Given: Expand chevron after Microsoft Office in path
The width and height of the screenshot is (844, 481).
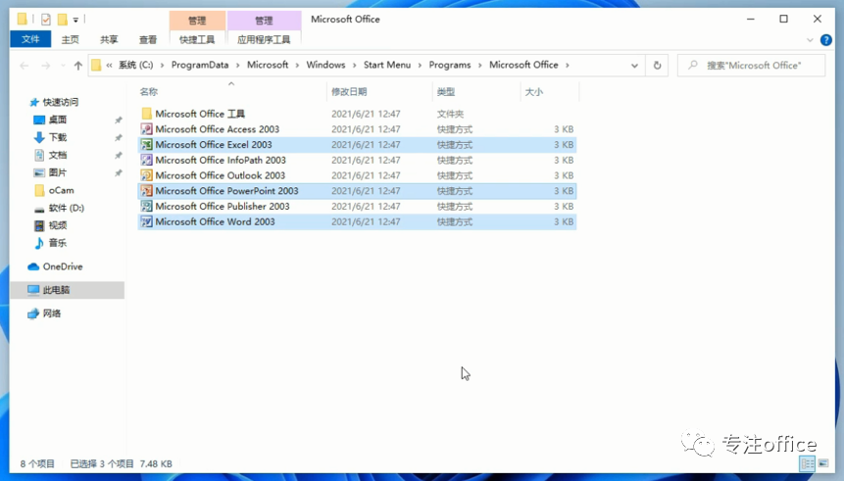Looking at the screenshot, I should 568,65.
